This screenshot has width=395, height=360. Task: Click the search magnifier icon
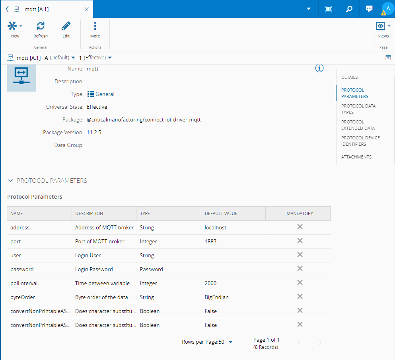tap(349, 9)
